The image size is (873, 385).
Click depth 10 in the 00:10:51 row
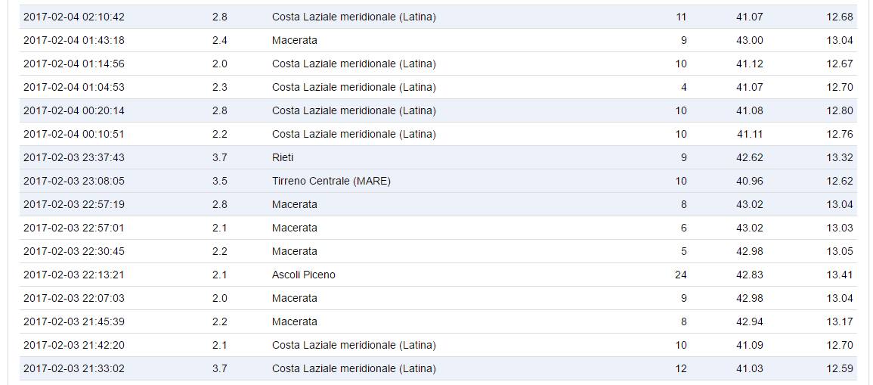(x=681, y=134)
